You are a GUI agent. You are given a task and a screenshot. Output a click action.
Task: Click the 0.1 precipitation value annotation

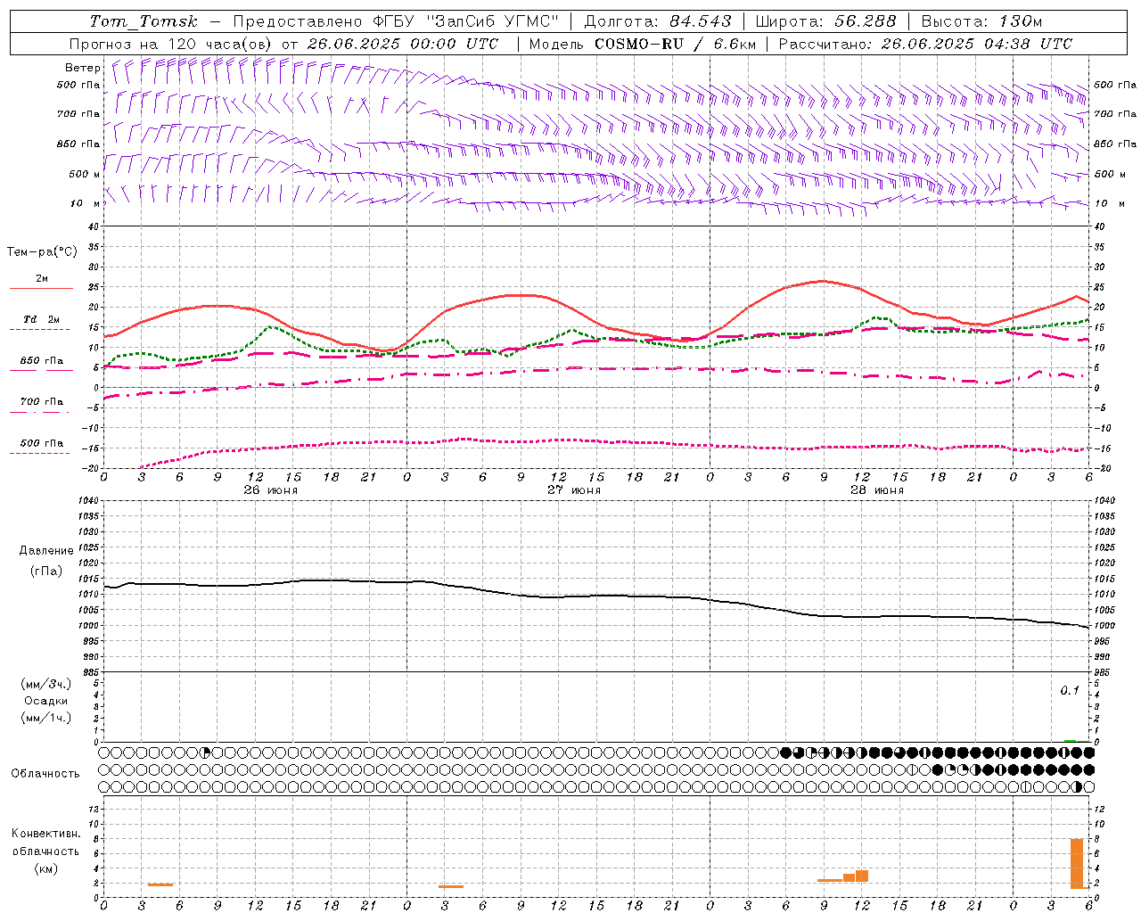(1070, 691)
